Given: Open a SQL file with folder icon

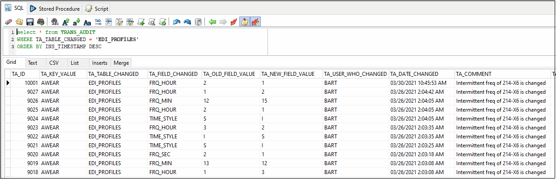Looking at the screenshot, I should click(x=19, y=22).
